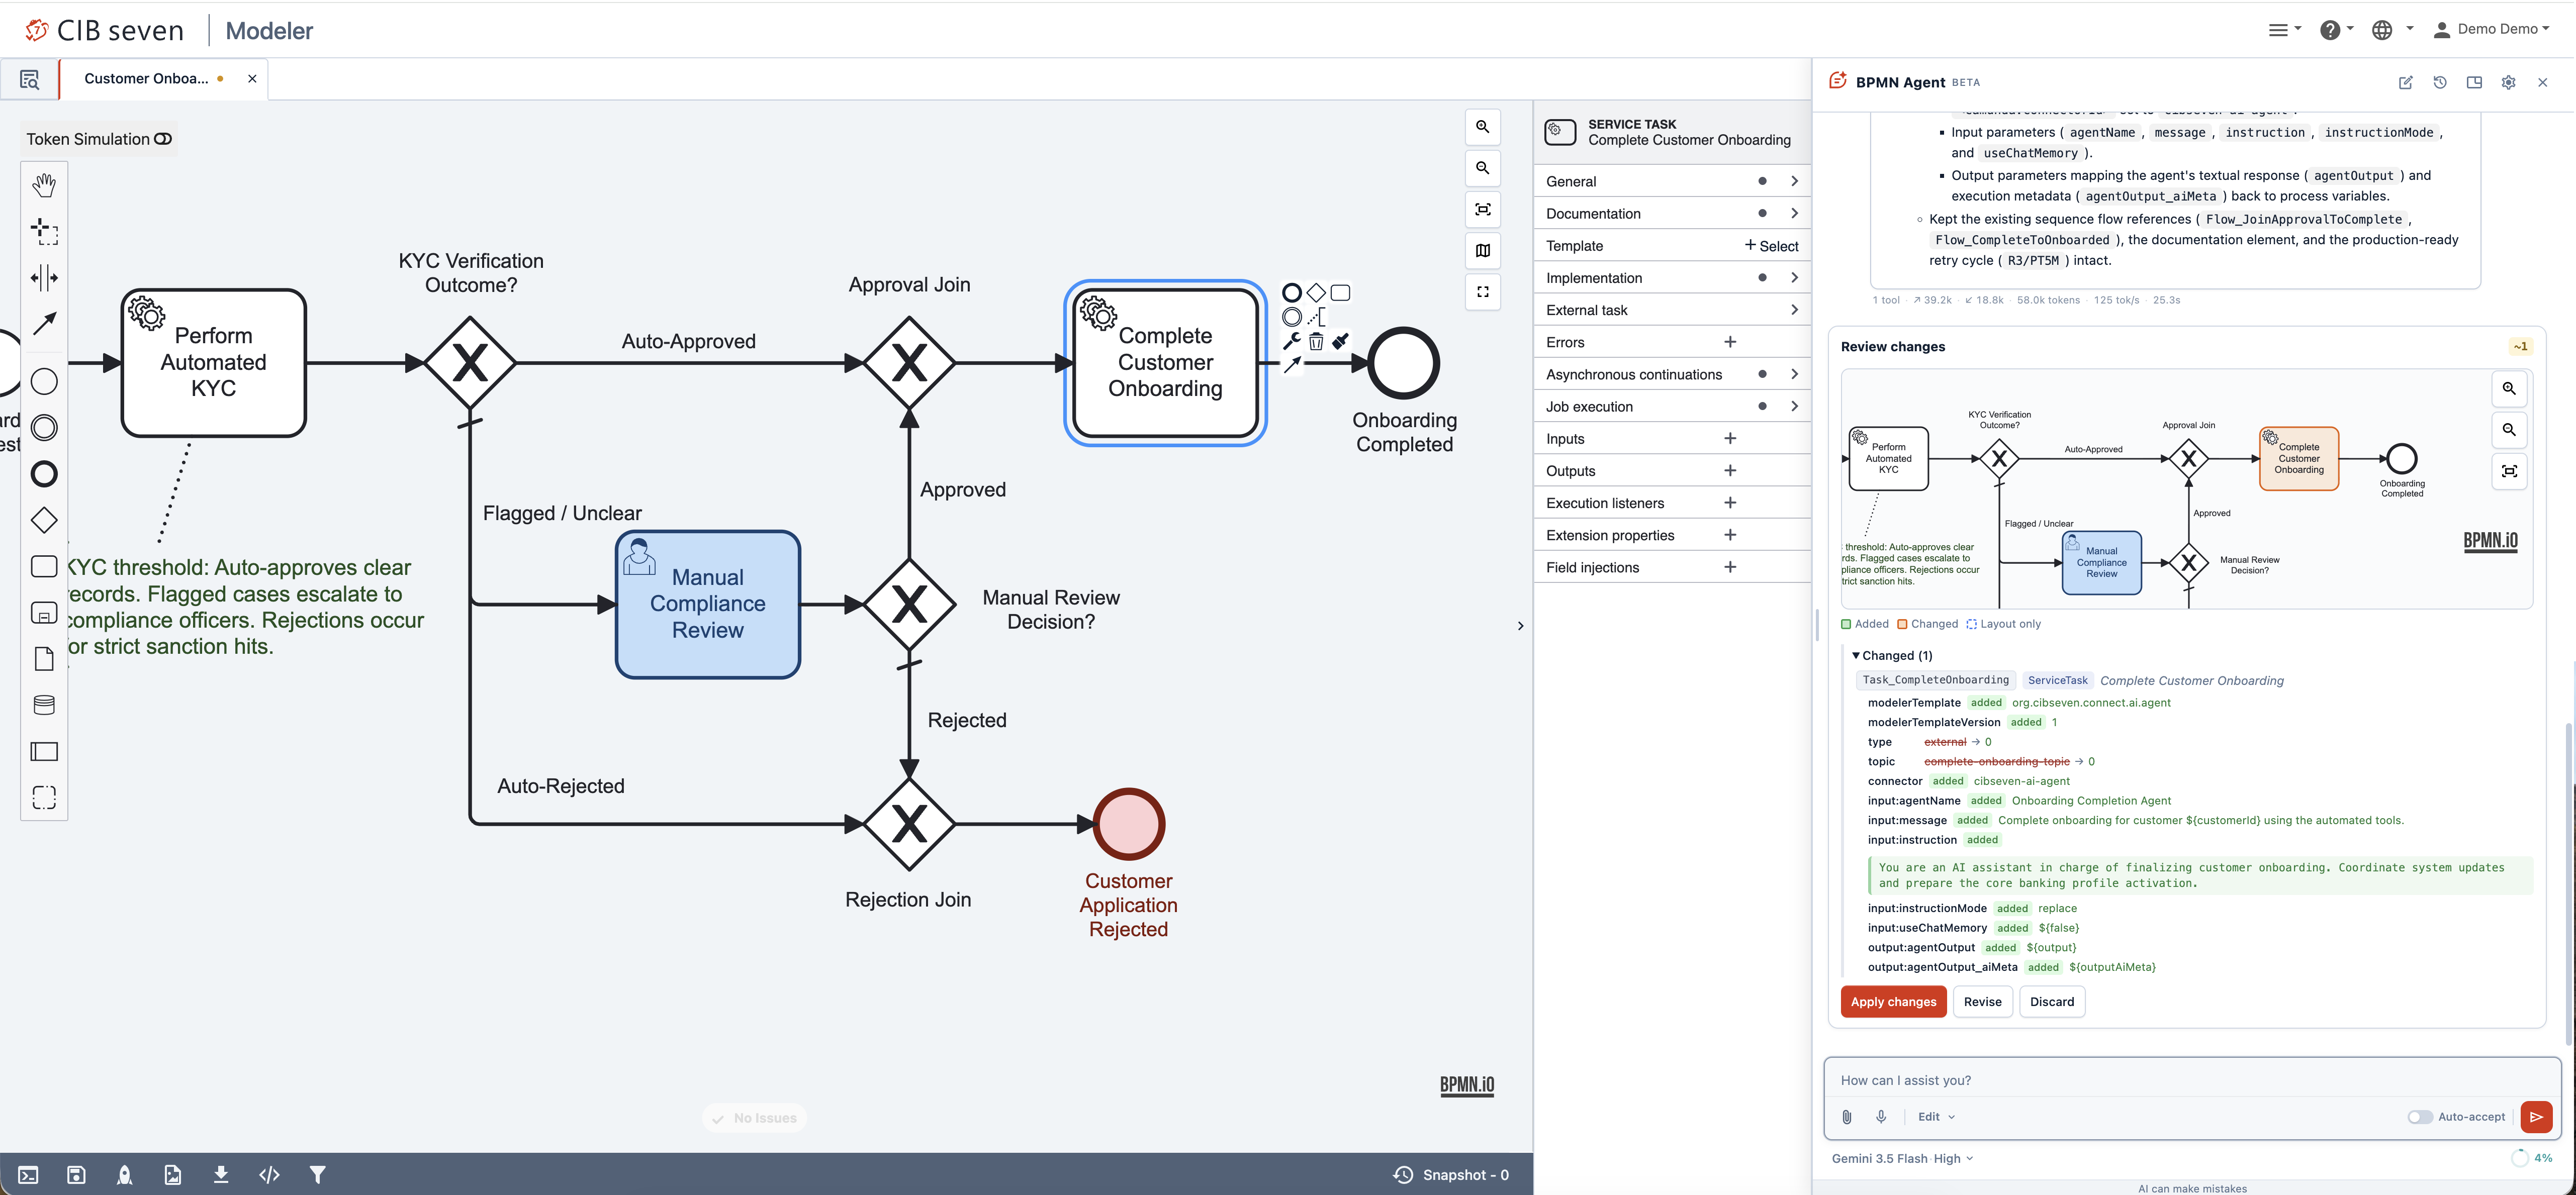Open the Gemini 3.5 Flash model selector
Viewport: 2576px width, 1195px height.
[1902, 1159]
